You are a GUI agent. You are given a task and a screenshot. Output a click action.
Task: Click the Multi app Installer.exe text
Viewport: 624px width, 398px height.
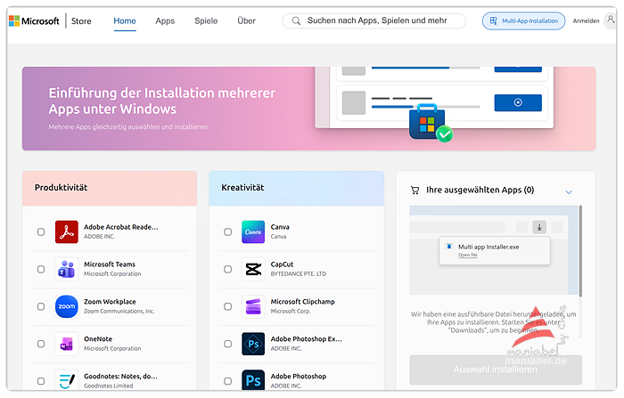(489, 247)
